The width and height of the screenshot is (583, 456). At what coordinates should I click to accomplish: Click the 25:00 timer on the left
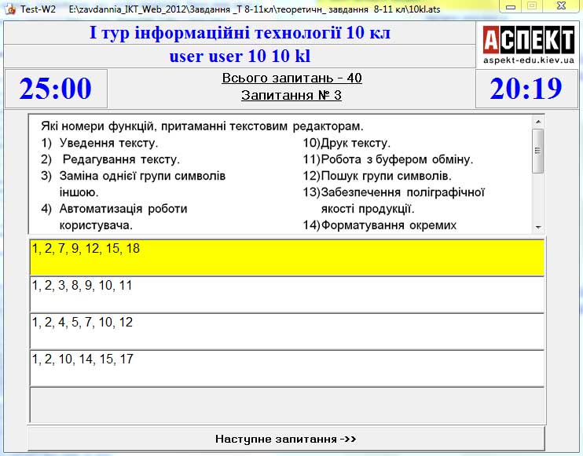56,89
